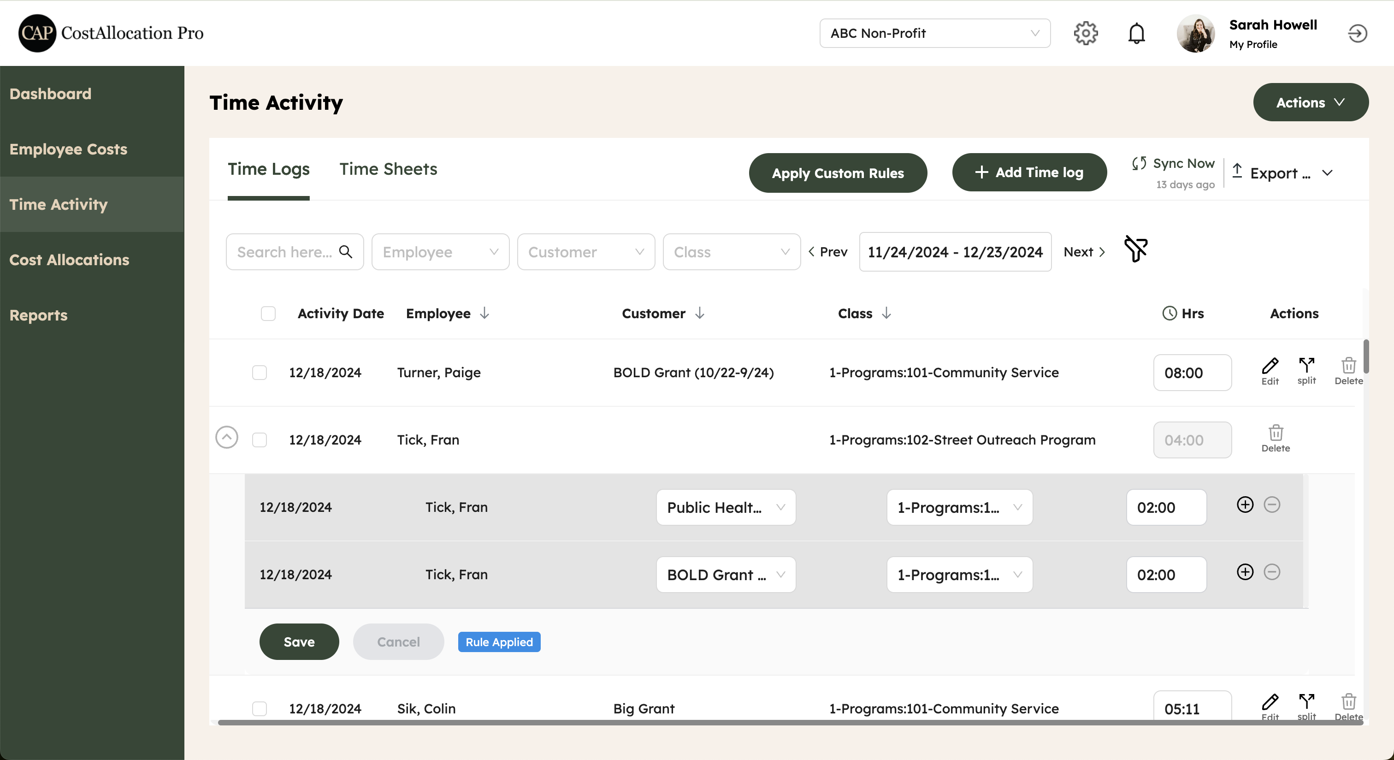1394x760 pixels.
Task: Switch to the Time Sheets tab
Action: pyautogui.click(x=388, y=169)
